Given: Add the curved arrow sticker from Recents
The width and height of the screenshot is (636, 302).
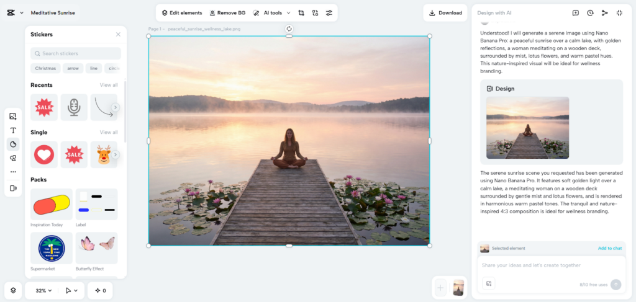Looking at the screenshot, I should [102, 107].
